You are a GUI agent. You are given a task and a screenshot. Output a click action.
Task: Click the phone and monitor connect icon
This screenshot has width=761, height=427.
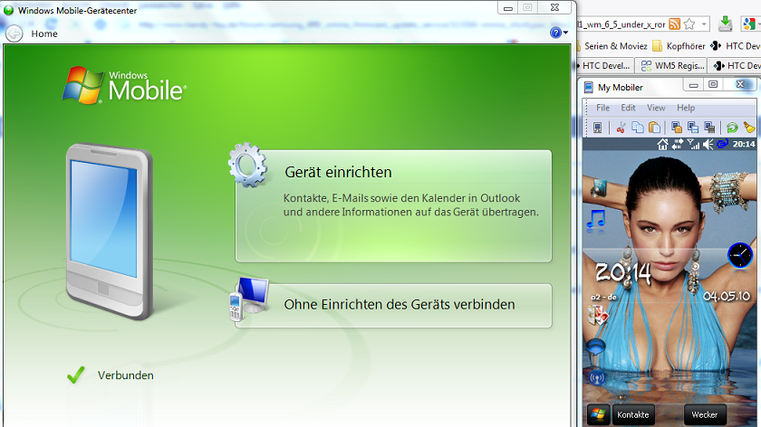[249, 299]
